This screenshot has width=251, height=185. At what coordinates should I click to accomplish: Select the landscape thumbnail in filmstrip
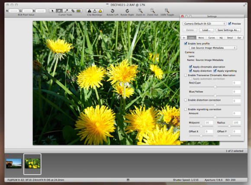pos(13,163)
